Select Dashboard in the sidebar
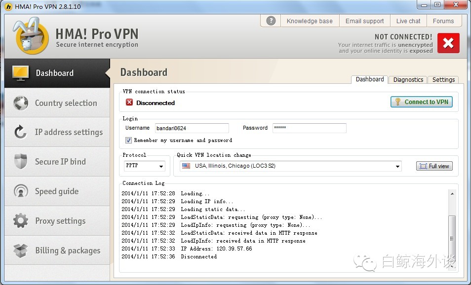Image resolution: width=471 pixels, height=285 pixels. (x=57, y=73)
